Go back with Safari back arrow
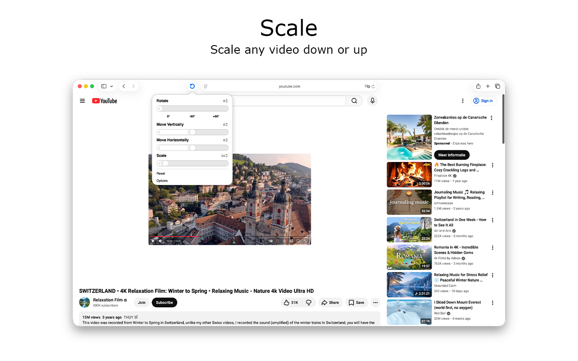Image resolution: width=578 pixels, height=361 pixels. (x=124, y=86)
